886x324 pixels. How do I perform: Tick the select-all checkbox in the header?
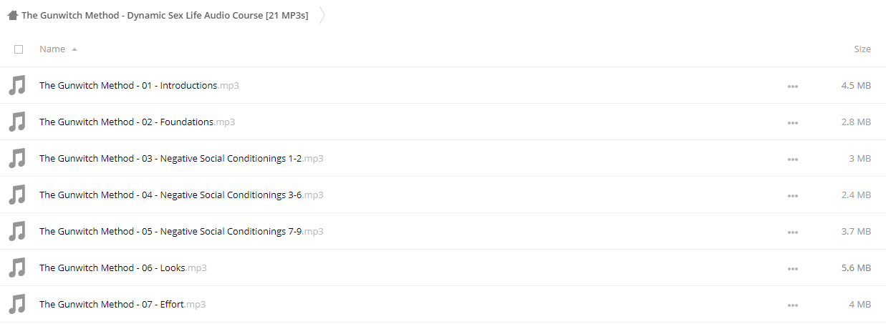[19, 49]
